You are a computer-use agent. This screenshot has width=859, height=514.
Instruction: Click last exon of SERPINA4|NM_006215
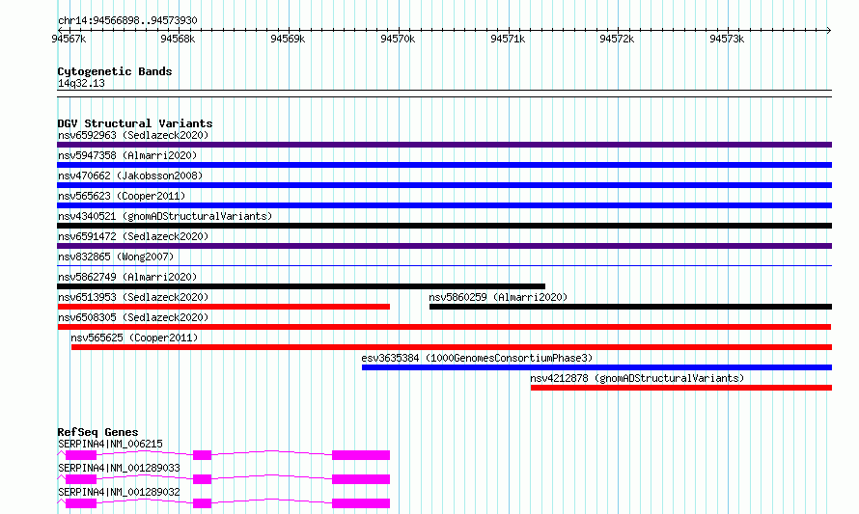pyautogui.click(x=361, y=455)
